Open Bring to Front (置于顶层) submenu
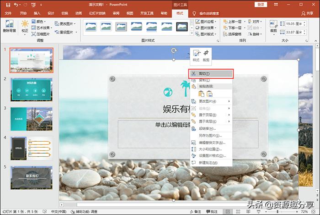This screenshot has height=215, width=320. pyautogui.click(x=211, y=115)
